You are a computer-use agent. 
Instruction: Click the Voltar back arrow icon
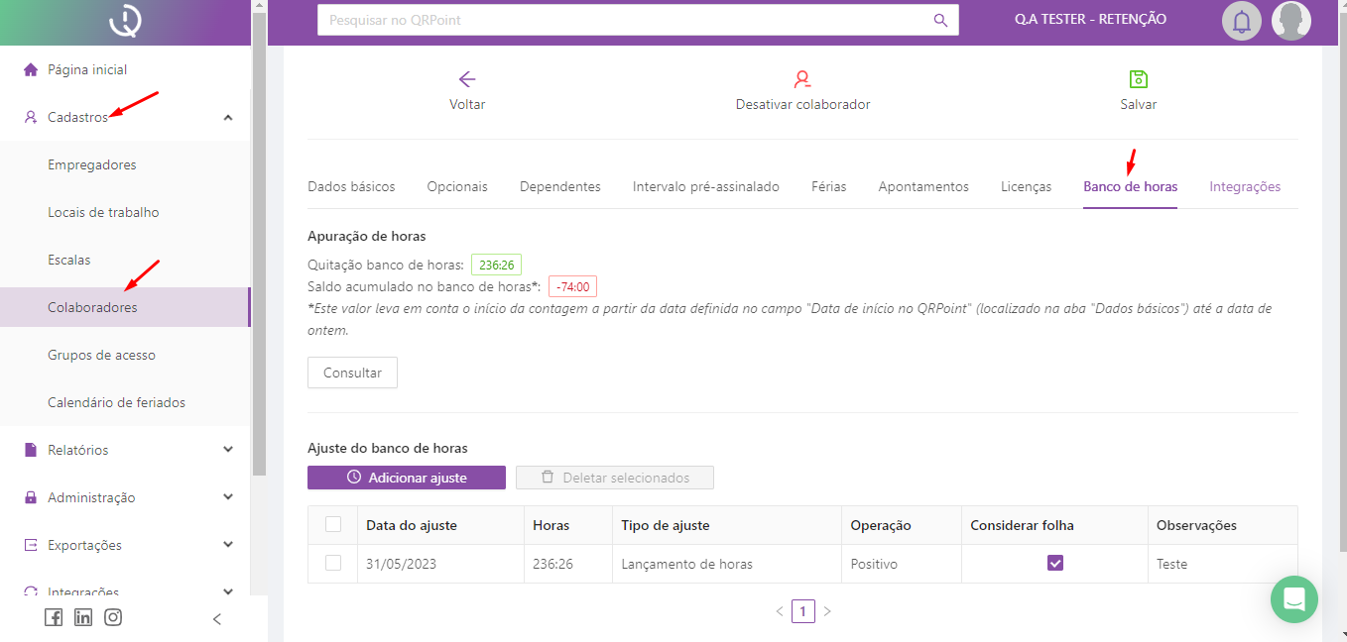point(467,80)
